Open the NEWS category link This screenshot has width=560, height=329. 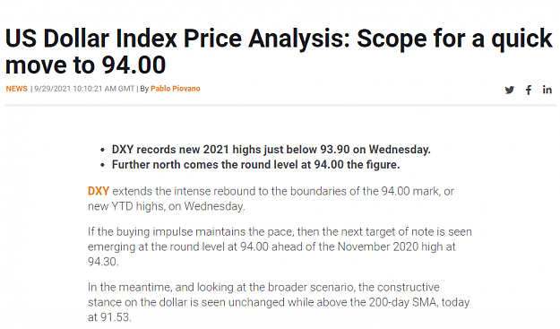coord(16,89)
